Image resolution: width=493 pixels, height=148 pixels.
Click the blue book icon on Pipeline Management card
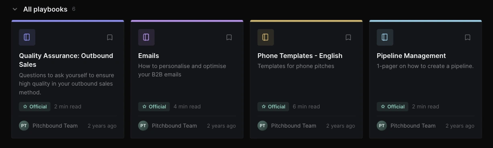[x=385, y=37]
